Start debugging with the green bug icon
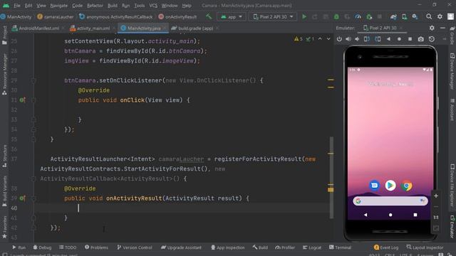 click(x=336, y=17)
